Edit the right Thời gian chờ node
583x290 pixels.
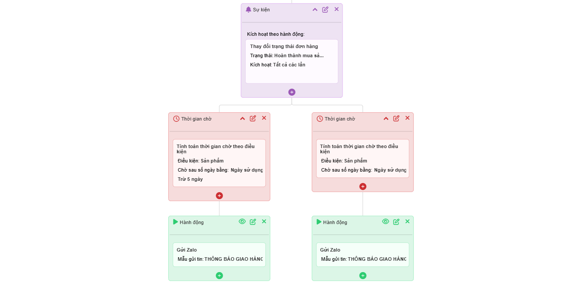click(x=396, y=118)
